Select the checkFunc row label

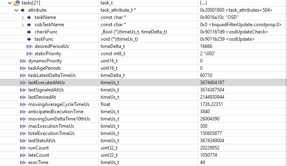click(46, 32)
